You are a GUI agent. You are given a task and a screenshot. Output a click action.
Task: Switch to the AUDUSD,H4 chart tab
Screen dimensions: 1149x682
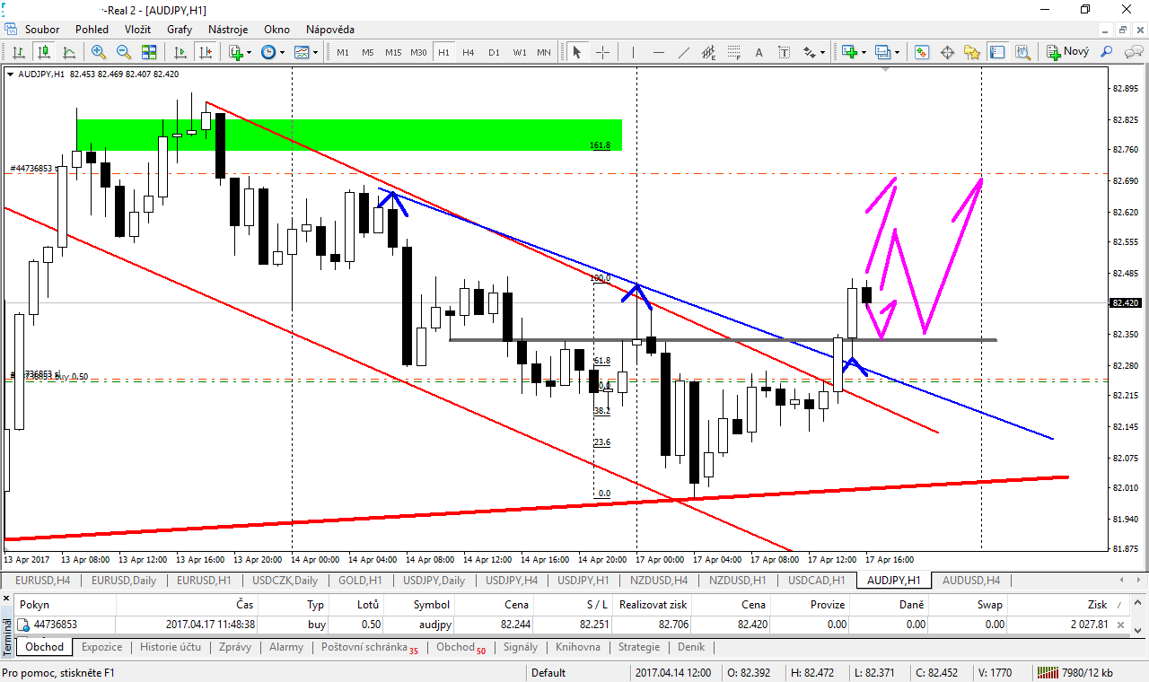[971, 580]
